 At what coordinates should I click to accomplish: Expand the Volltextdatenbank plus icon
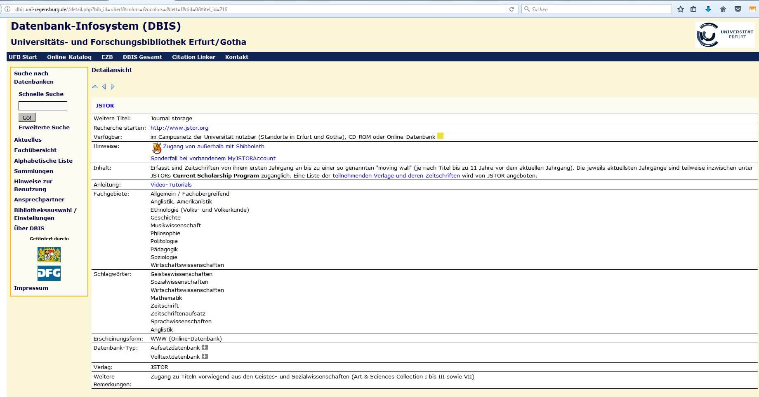click(205, 356)
